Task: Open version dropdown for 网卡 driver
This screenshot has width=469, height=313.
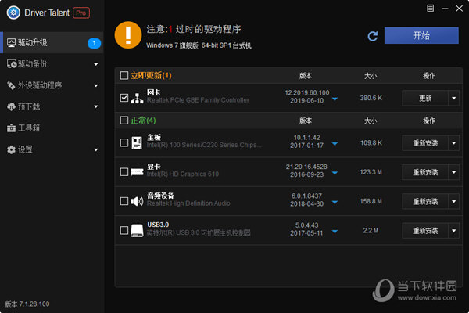Action: click(335, 99)
